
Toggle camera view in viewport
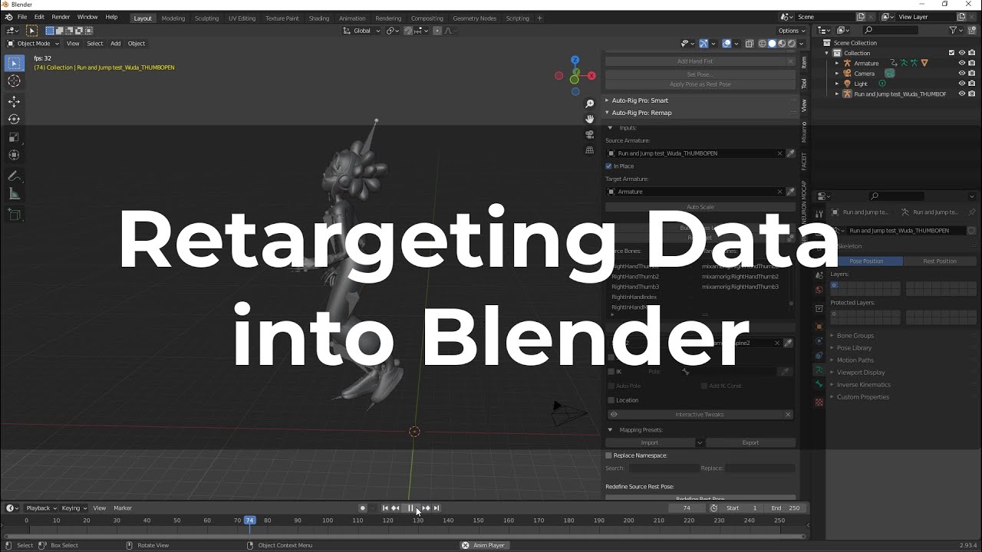pos(589,134)
